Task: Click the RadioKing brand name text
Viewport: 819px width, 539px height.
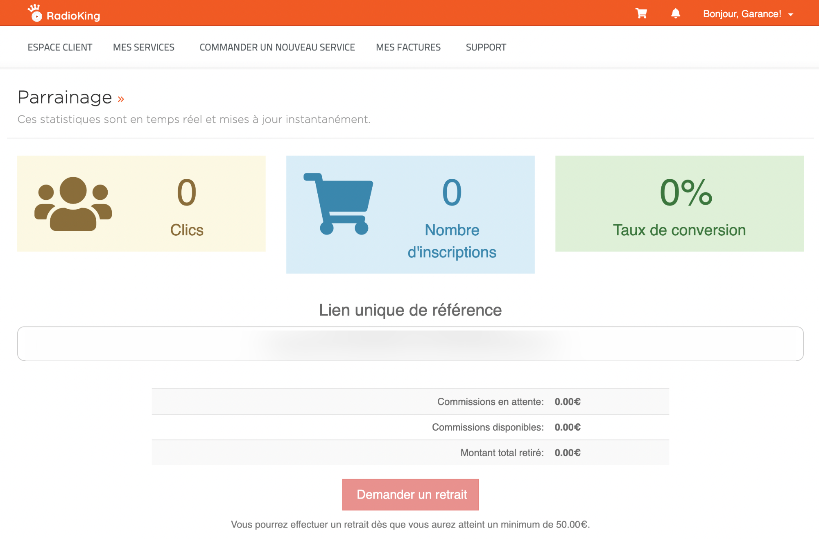Action: tap(73, 16)
